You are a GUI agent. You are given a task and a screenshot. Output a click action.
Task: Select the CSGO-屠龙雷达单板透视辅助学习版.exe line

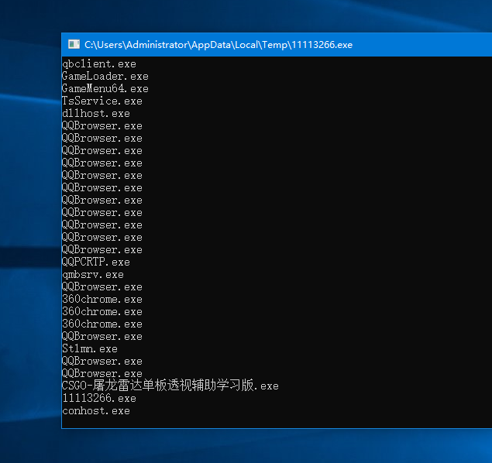point(170,386)
